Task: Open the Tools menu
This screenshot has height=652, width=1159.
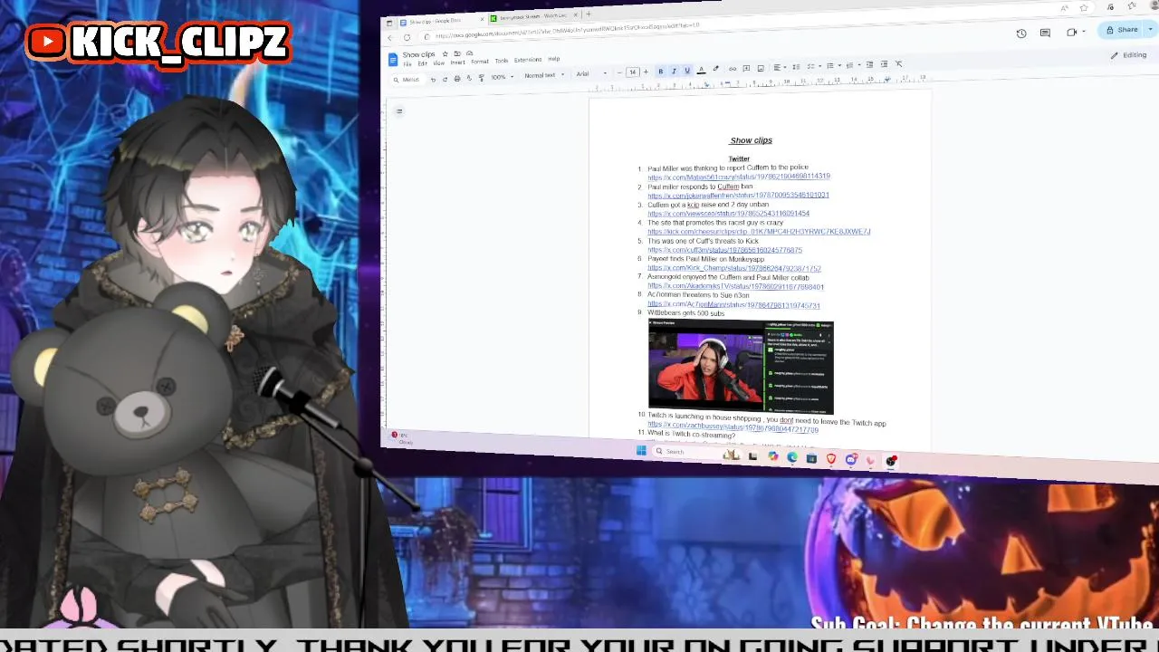Action: point(502,61)
